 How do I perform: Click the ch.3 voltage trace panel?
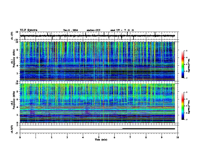point(99,129)
